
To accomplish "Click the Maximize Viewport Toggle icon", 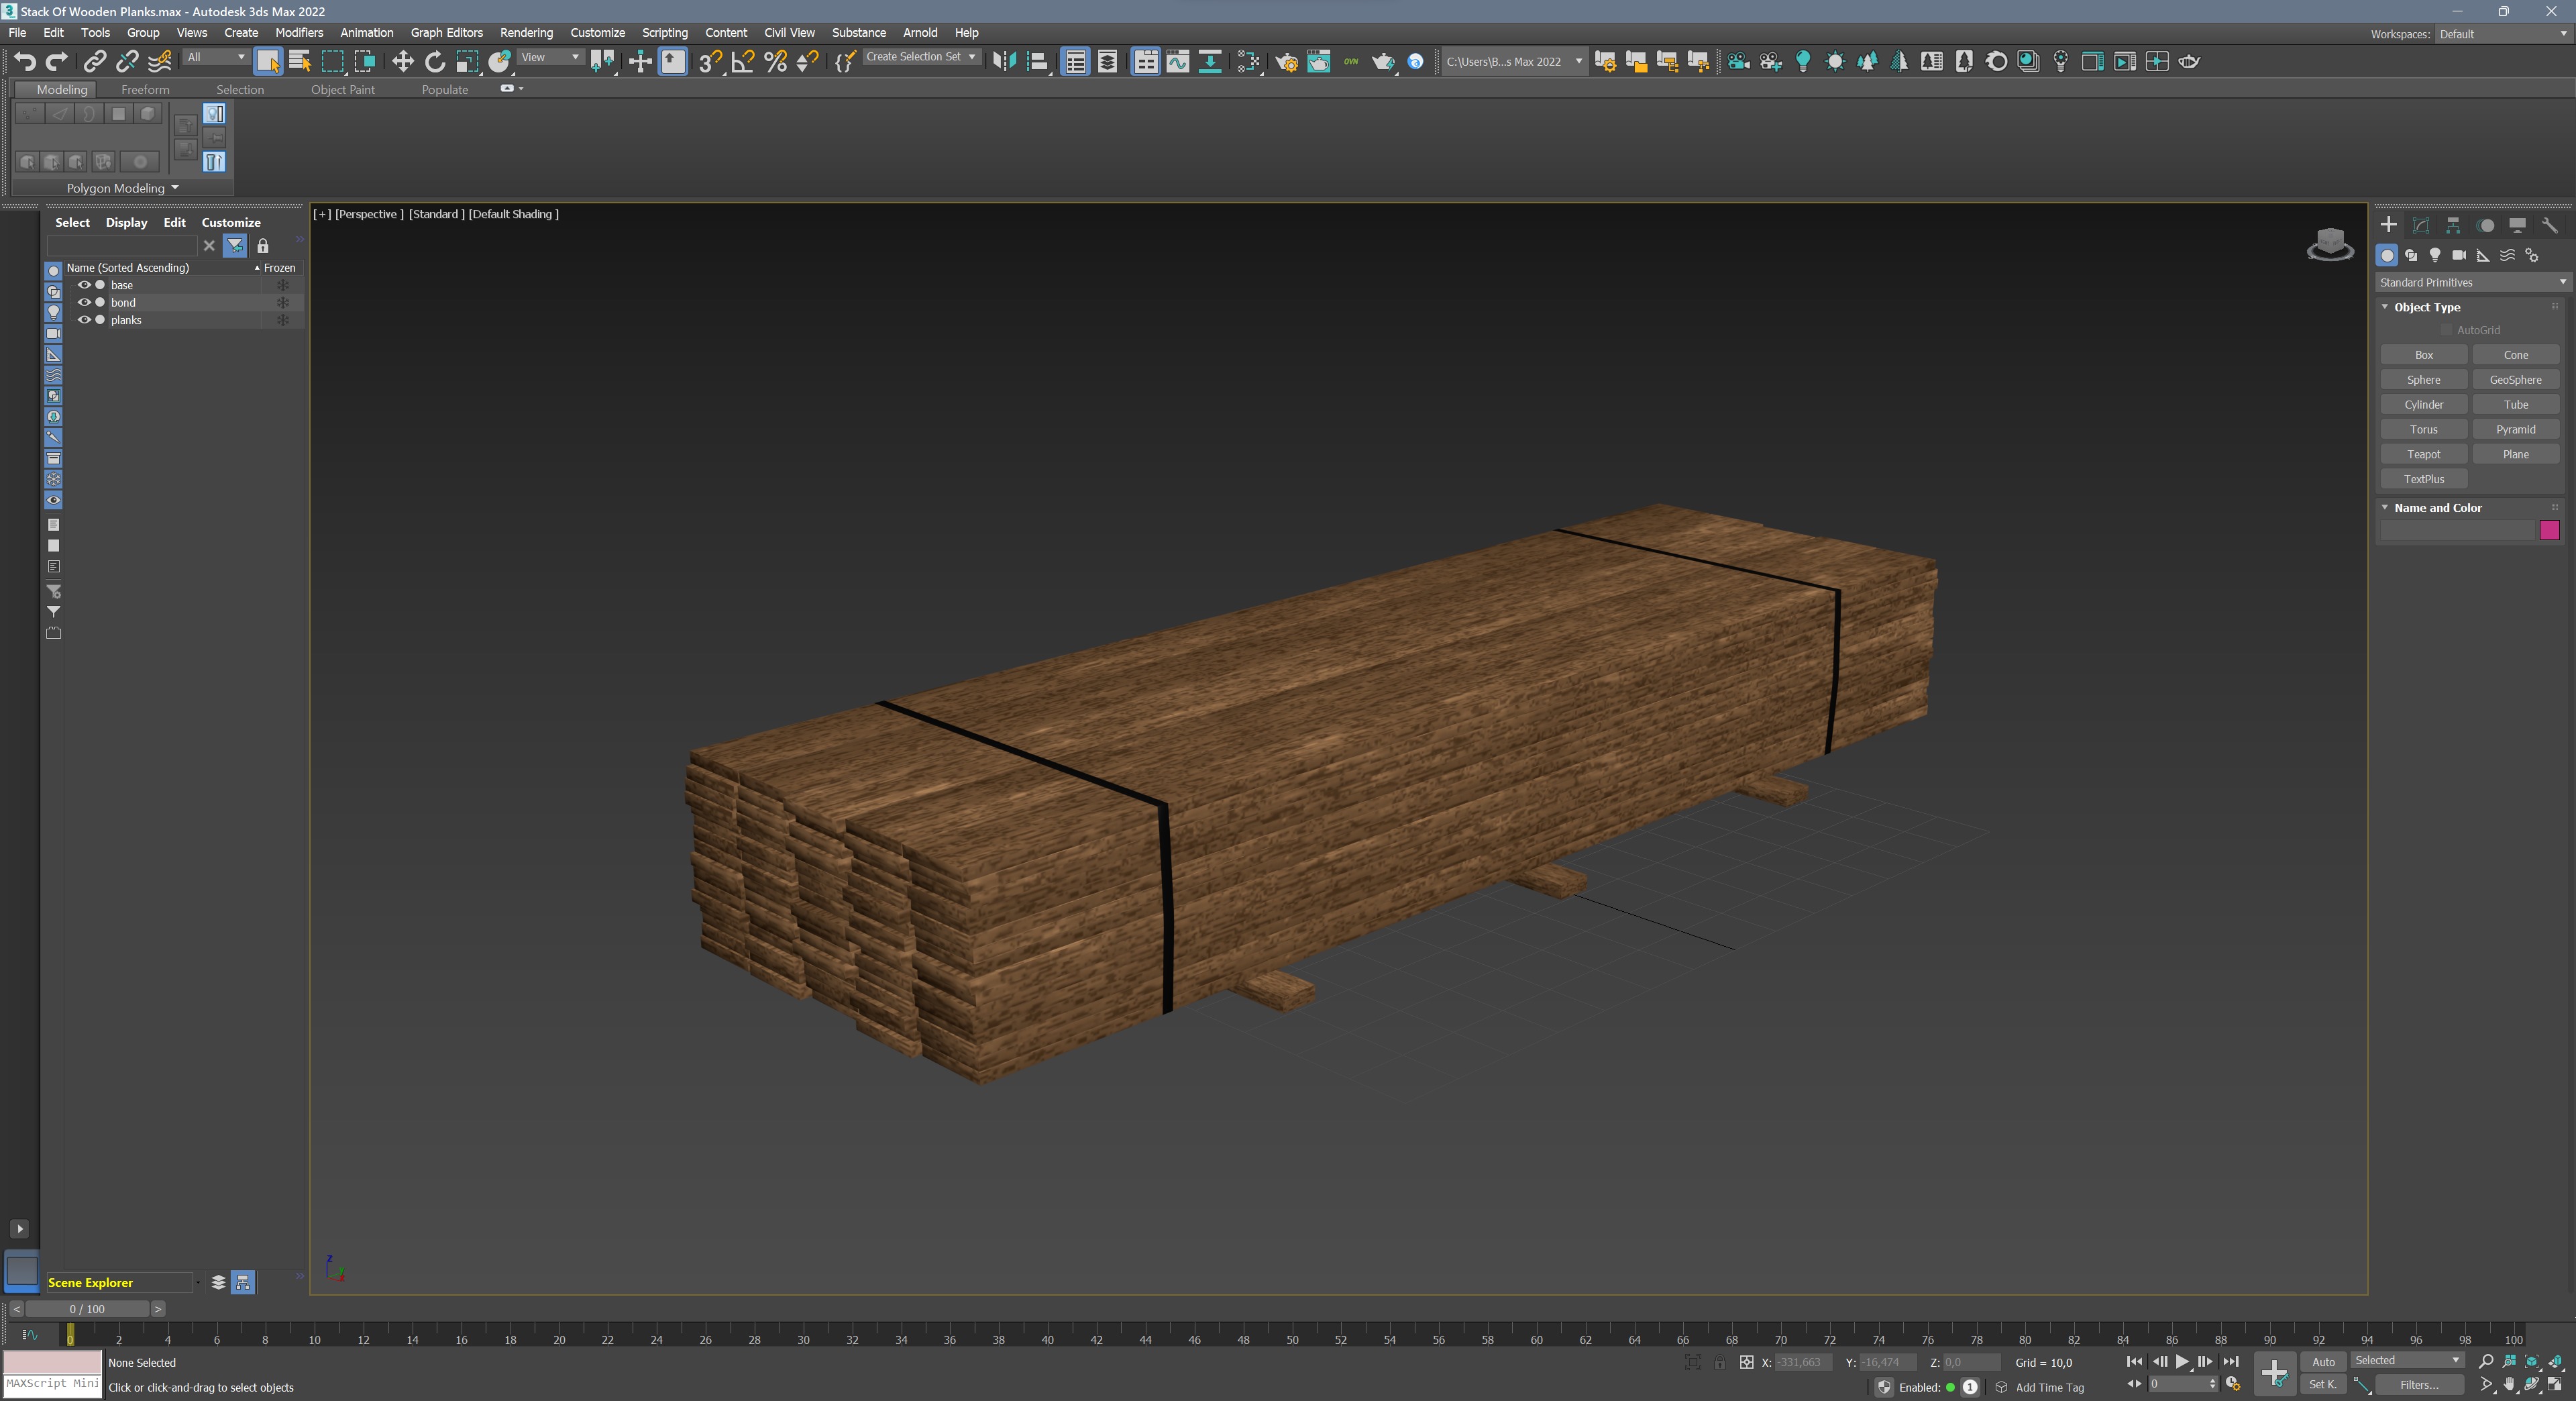I will pyautogui.click(x=2556, y=1385).
